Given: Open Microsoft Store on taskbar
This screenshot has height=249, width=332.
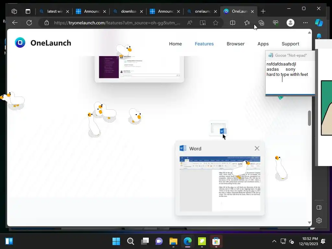Looking at the screenshot, I should [x=216, y=241].
